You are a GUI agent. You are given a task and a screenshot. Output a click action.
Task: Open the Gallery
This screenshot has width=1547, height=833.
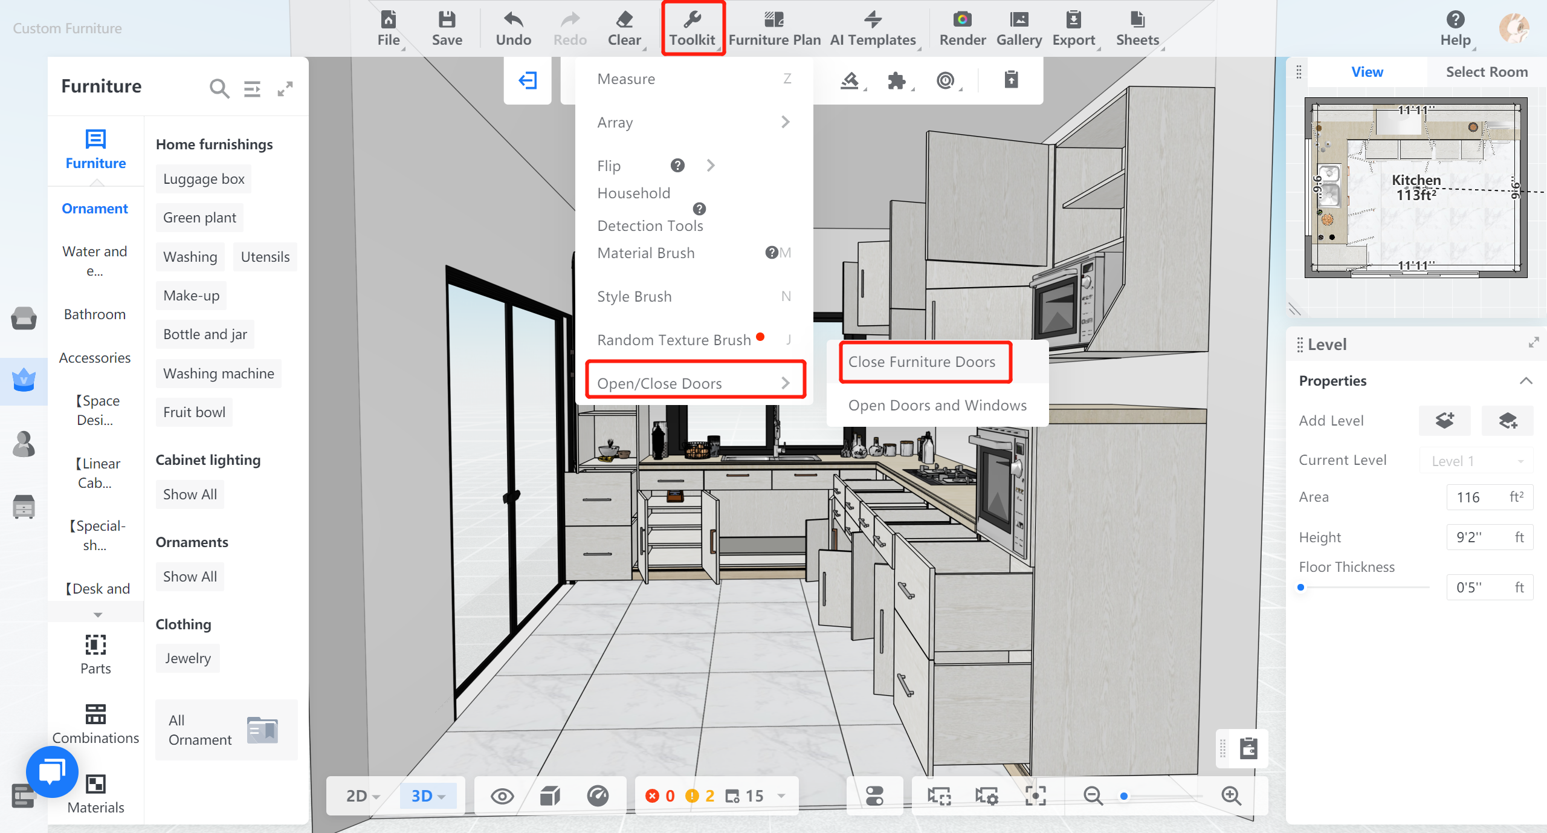click(x=1019, y=28)
